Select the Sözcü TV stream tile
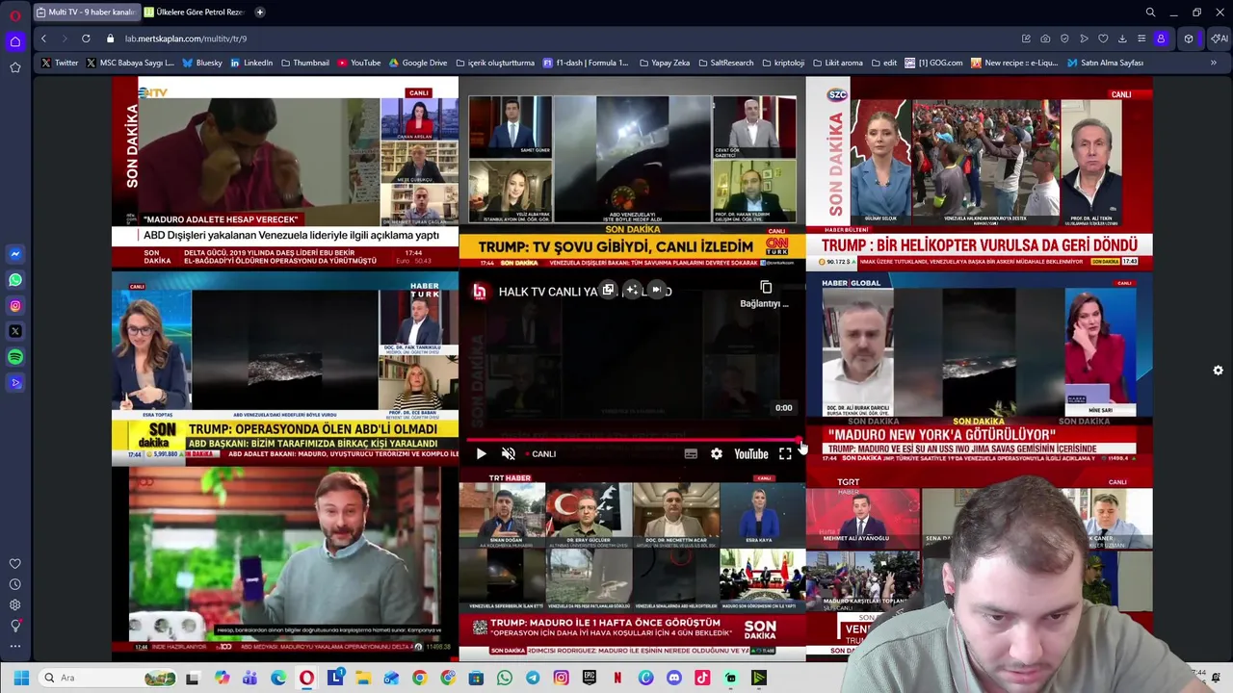1233x693 pixels. (x=979, y=173)
